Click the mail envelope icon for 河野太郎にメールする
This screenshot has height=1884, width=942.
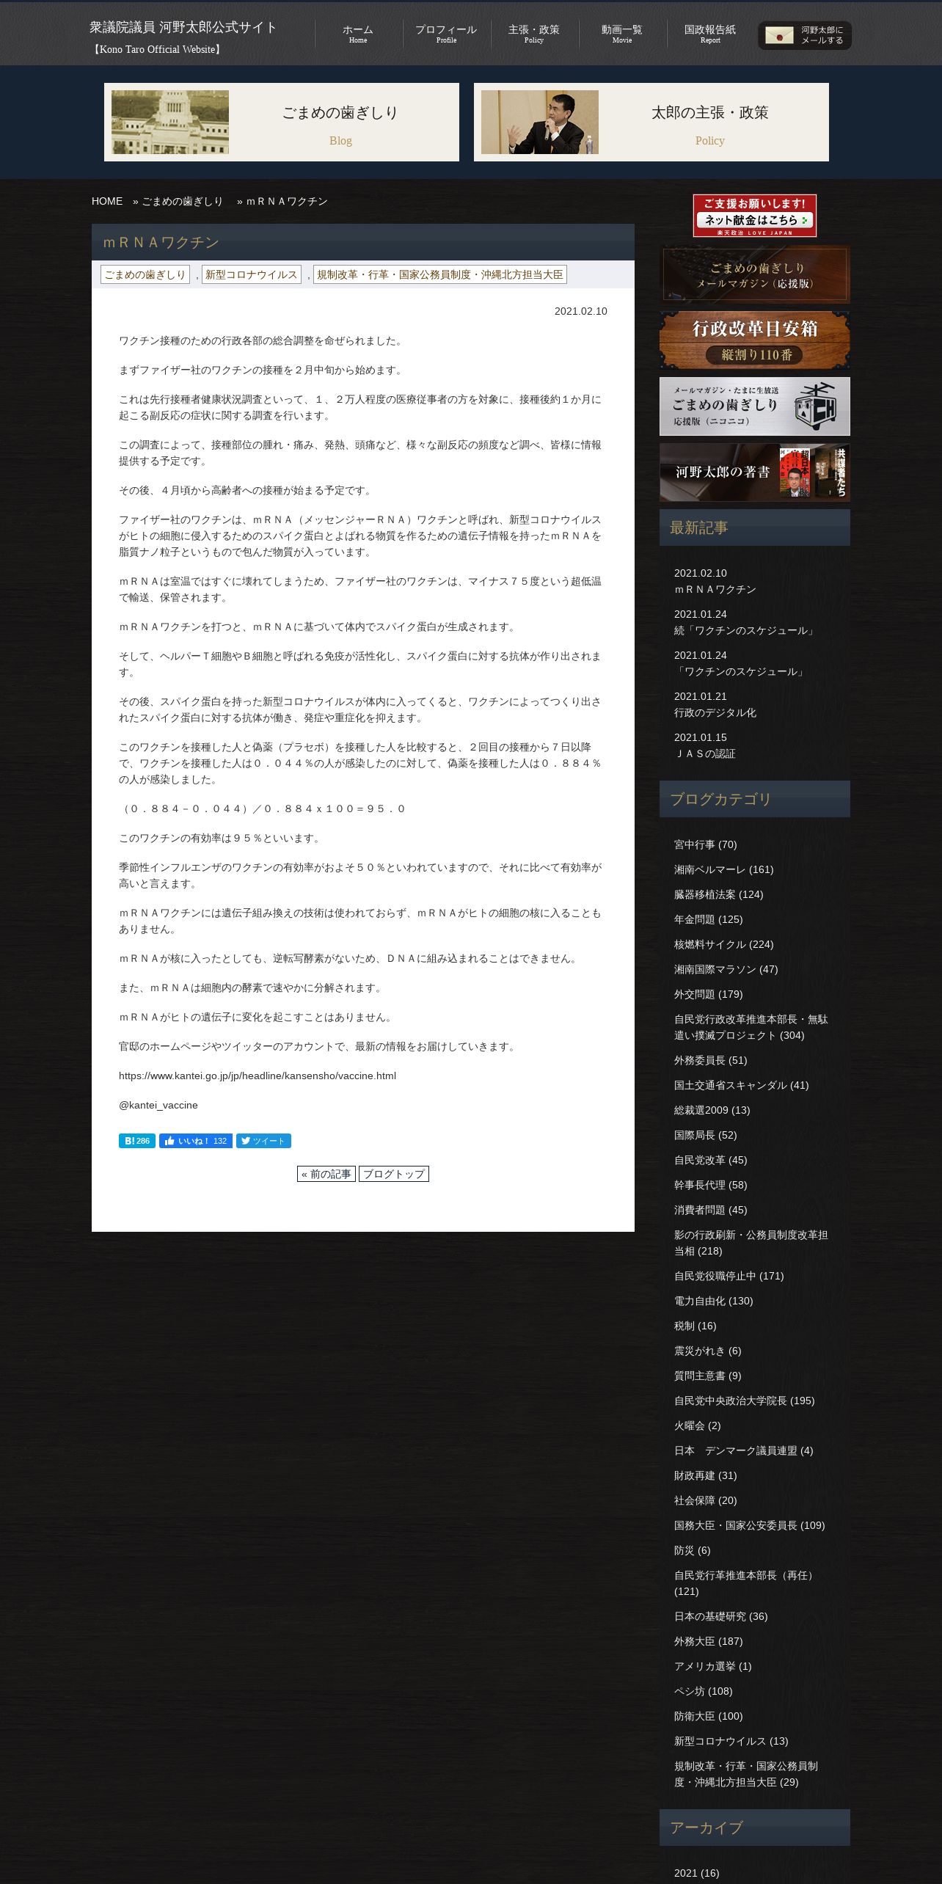(779, 35)
